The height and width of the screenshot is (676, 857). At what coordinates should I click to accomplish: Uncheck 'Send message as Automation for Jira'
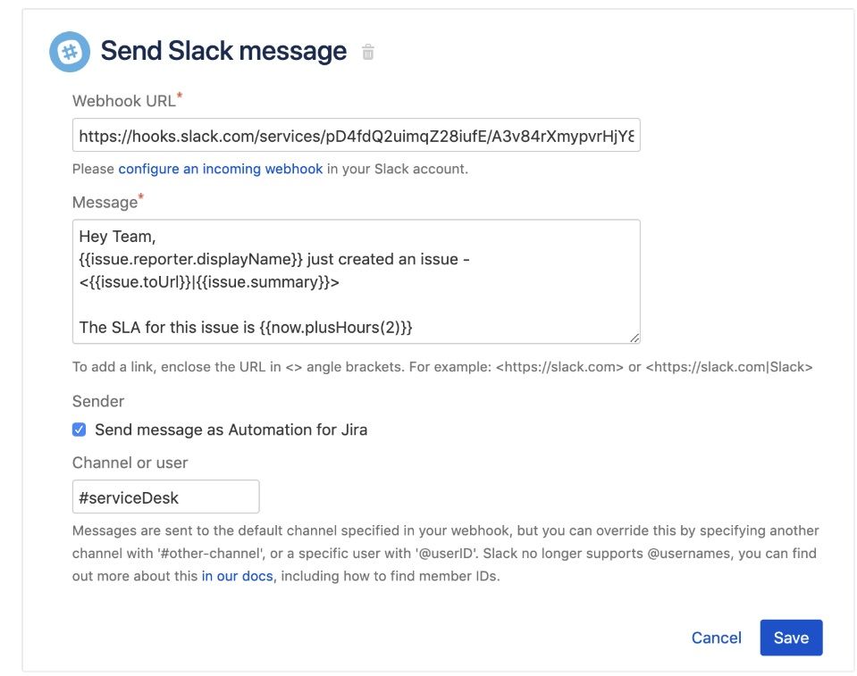click(80, 430)
